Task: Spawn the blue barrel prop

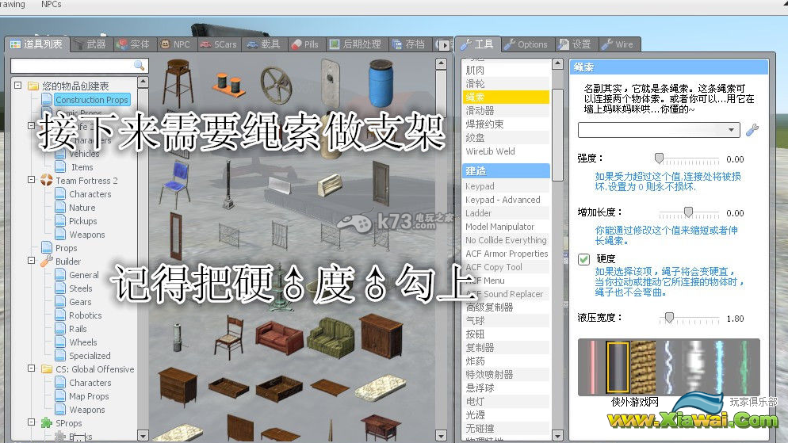Action: [x=381, y=83]
